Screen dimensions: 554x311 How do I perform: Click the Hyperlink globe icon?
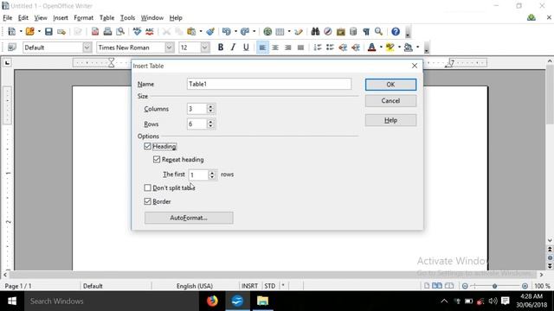pyautogui.click(x=267, y=32)
